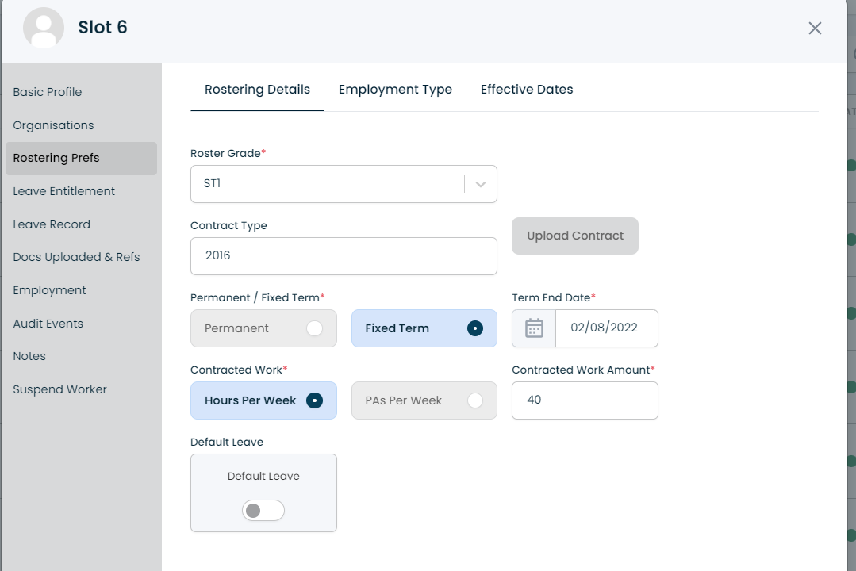Click the Term End Date input field

[x=607, y=328]
